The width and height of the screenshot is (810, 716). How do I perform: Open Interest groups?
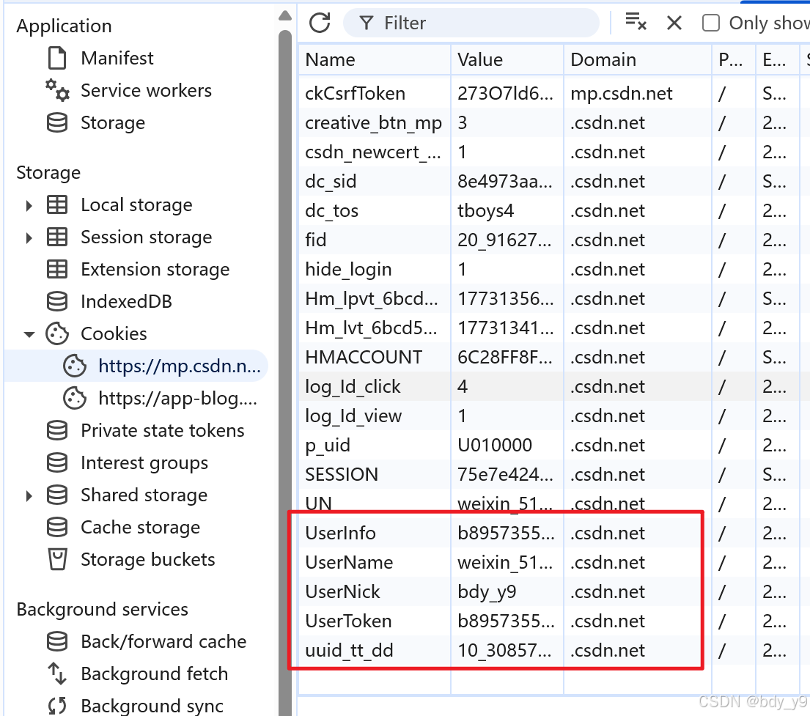pos(144,463)
